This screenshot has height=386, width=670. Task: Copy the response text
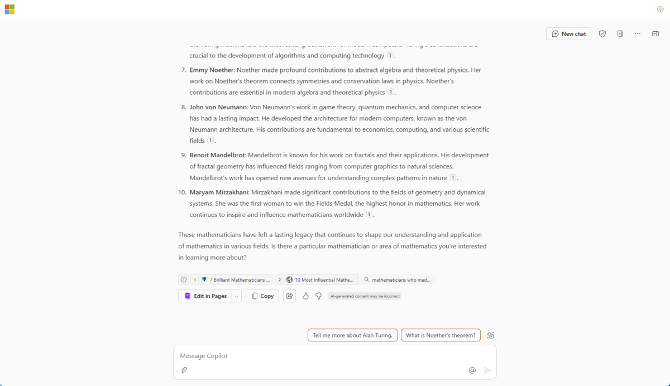pos(262,296)
